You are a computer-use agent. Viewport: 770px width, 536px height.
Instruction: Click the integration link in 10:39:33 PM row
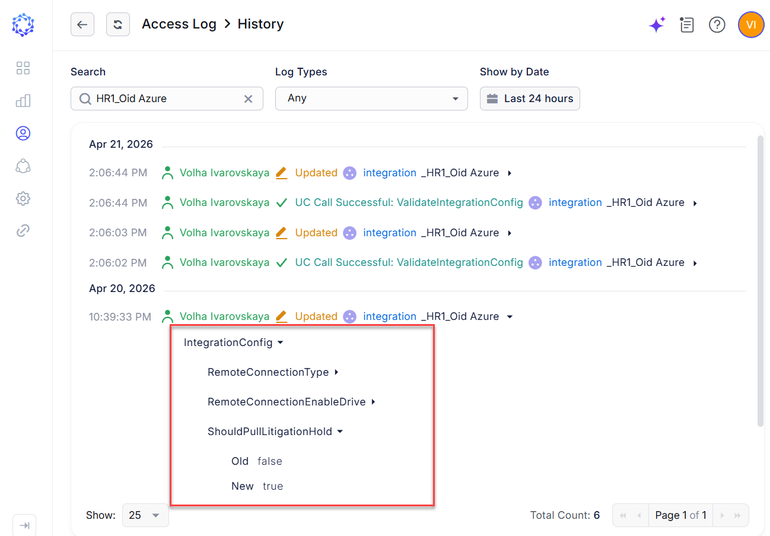390,316
